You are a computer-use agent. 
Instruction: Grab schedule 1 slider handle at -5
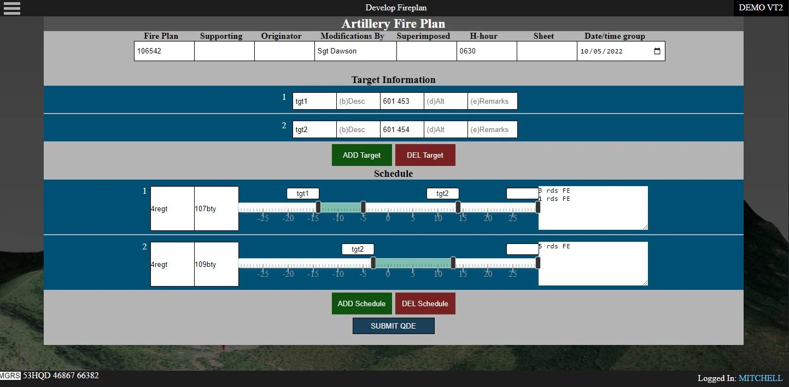pos(363,207)
